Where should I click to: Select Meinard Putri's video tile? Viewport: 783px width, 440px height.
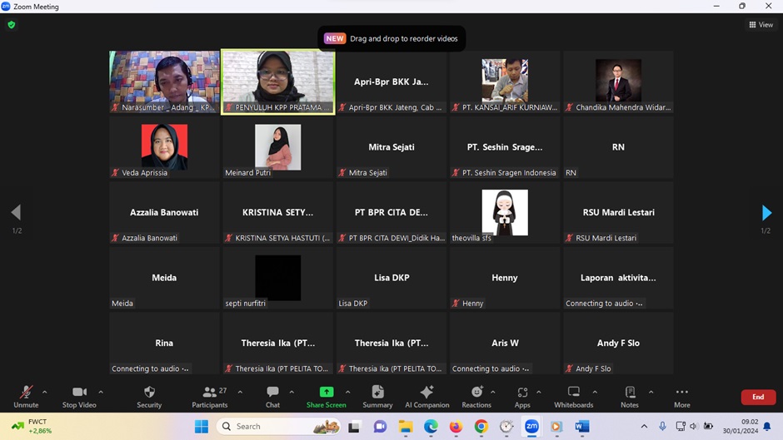pyautogui.click(x=277, y=147)
